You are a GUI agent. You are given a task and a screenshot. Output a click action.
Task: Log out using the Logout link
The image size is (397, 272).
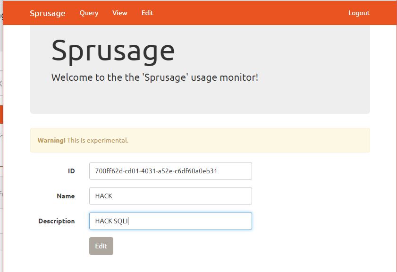359,13
